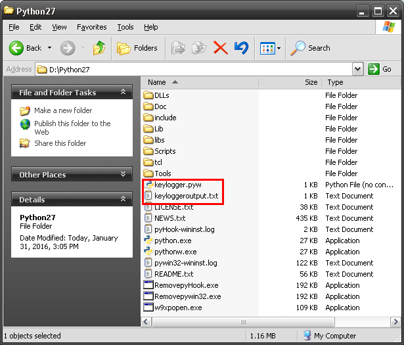
Task: Select the python.exe icon
Action: pyautogui.click(x=148, y=241)
